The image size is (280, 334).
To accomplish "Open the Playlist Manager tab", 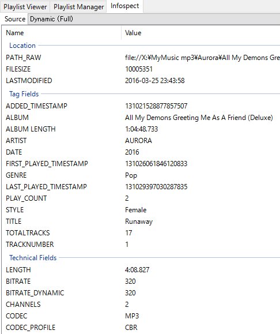I will point(78,7).
